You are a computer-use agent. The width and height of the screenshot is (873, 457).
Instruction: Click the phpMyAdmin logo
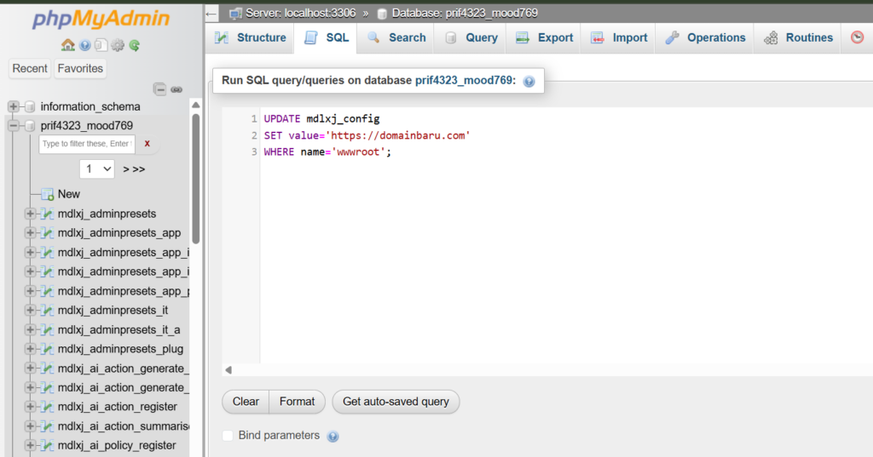point(101,19)
